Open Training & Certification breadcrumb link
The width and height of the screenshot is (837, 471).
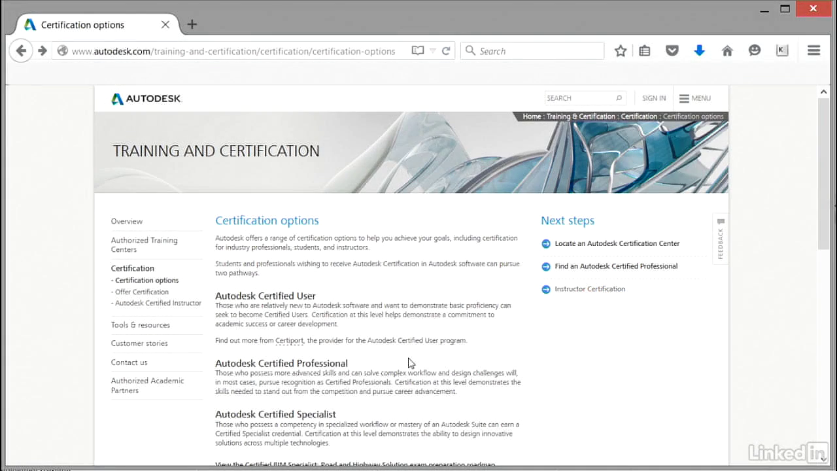tap(581, 116)
